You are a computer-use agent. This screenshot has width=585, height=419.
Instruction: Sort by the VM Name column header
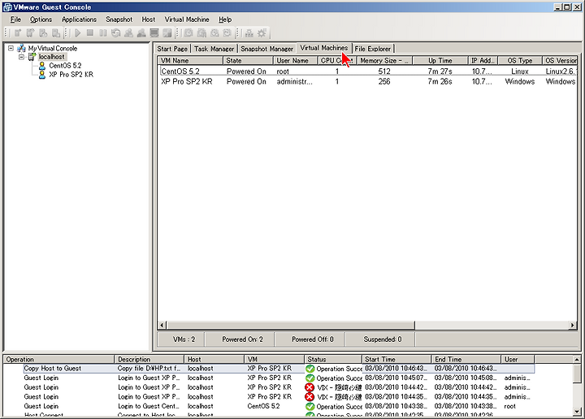click(190, 60)
